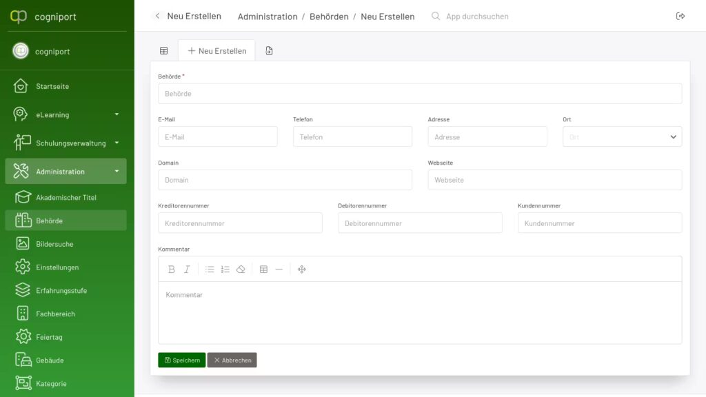Click the Abbrechen button

(232, 360)
